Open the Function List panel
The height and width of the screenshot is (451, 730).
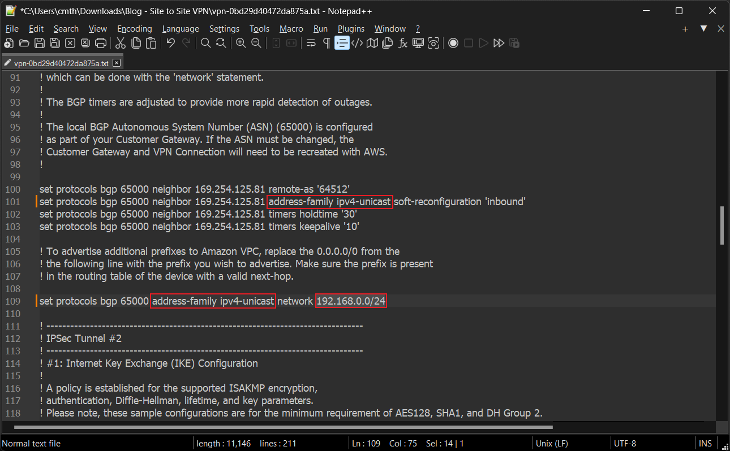pyautogui.click(x=402, y=43)
